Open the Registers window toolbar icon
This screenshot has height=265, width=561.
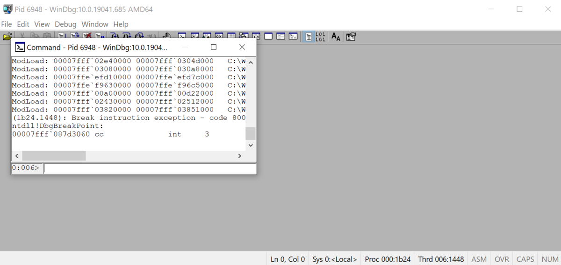(x=219, y=36)
